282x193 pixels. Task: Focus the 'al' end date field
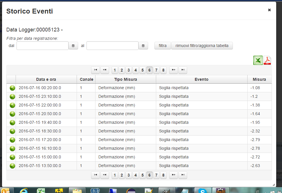113,46
